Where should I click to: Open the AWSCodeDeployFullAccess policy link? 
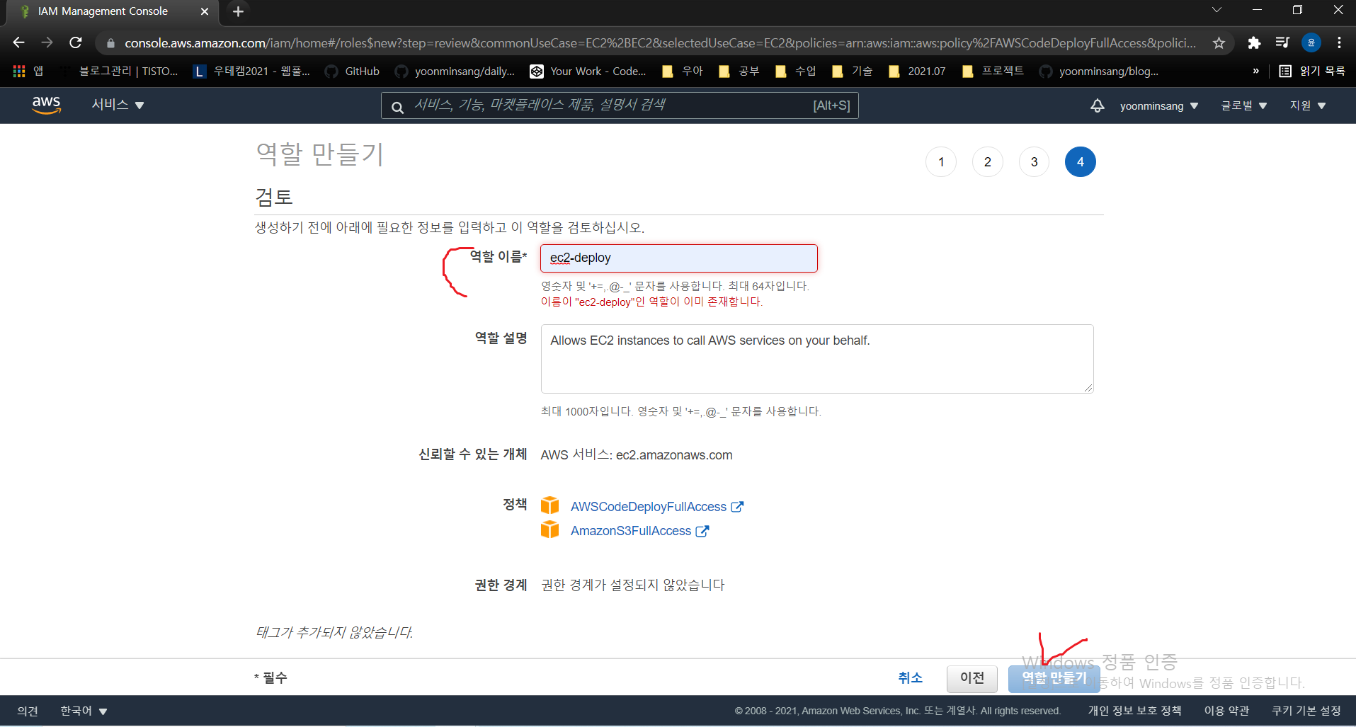pos(649,507)
